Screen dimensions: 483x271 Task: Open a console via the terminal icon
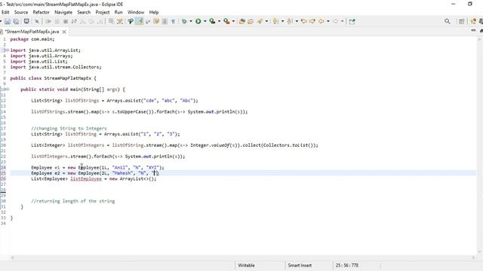[x=26, y=21]
